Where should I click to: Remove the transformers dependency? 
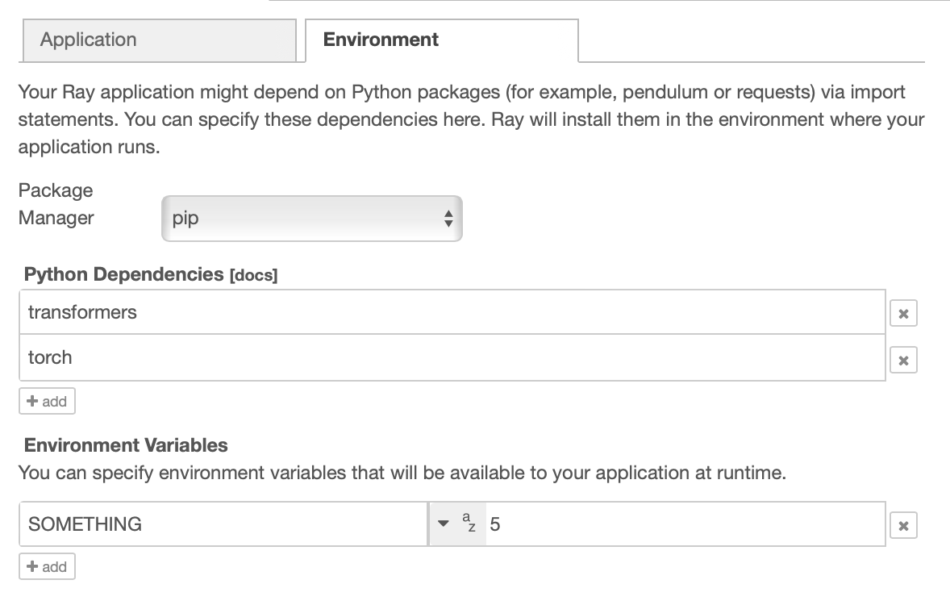tap(903, 314)
